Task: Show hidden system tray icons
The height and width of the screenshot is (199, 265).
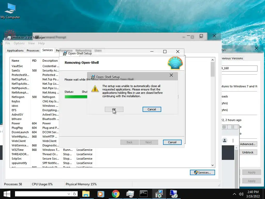Action: point(234,194)
